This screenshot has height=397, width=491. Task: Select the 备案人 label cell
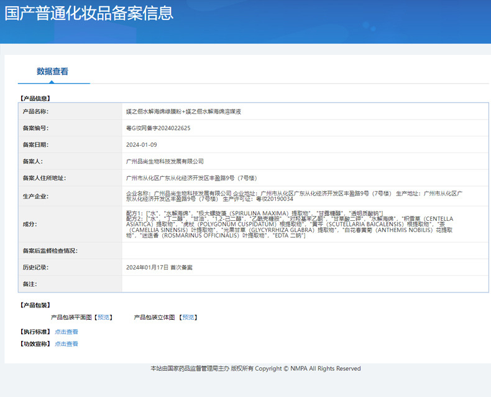(x=70, y=161)
